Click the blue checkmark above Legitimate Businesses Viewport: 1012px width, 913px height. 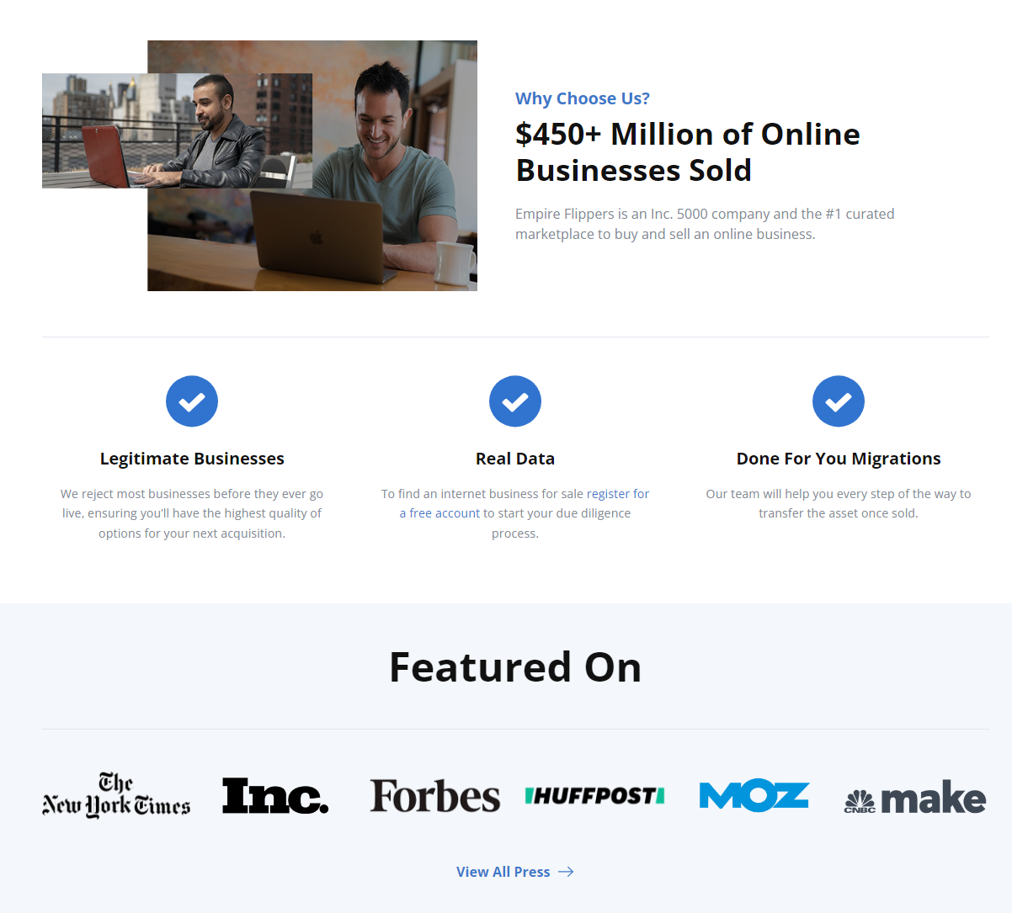pos(192,401)
